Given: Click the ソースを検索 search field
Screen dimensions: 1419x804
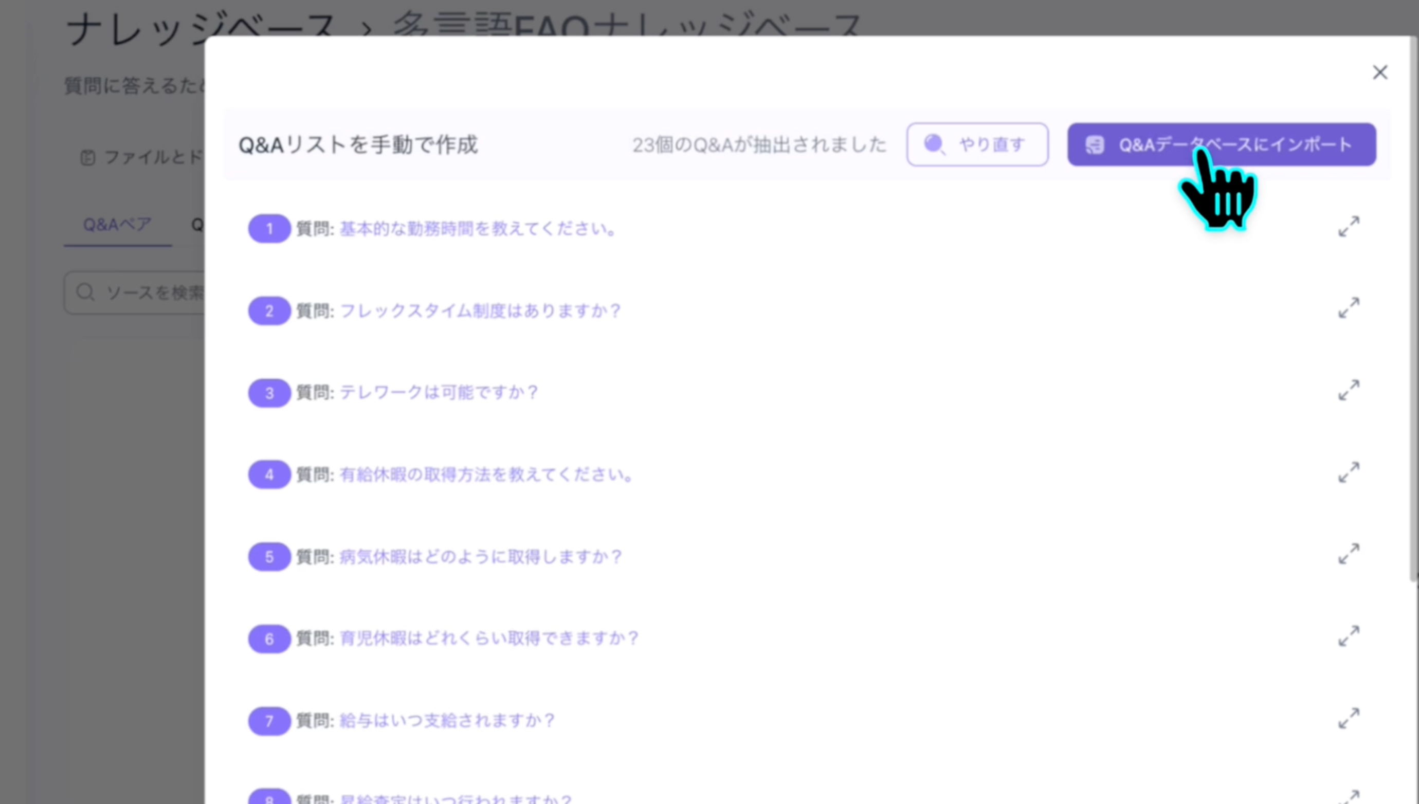Looking at the screenshot, I should pos(155,291).
